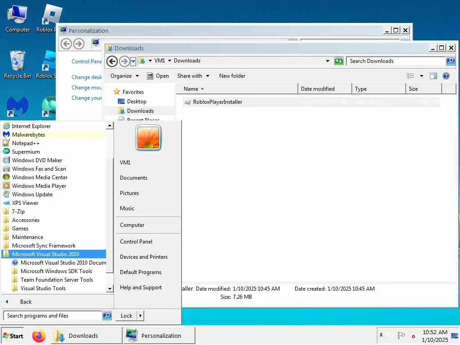Click Back arrow in Downloads window

112,61
